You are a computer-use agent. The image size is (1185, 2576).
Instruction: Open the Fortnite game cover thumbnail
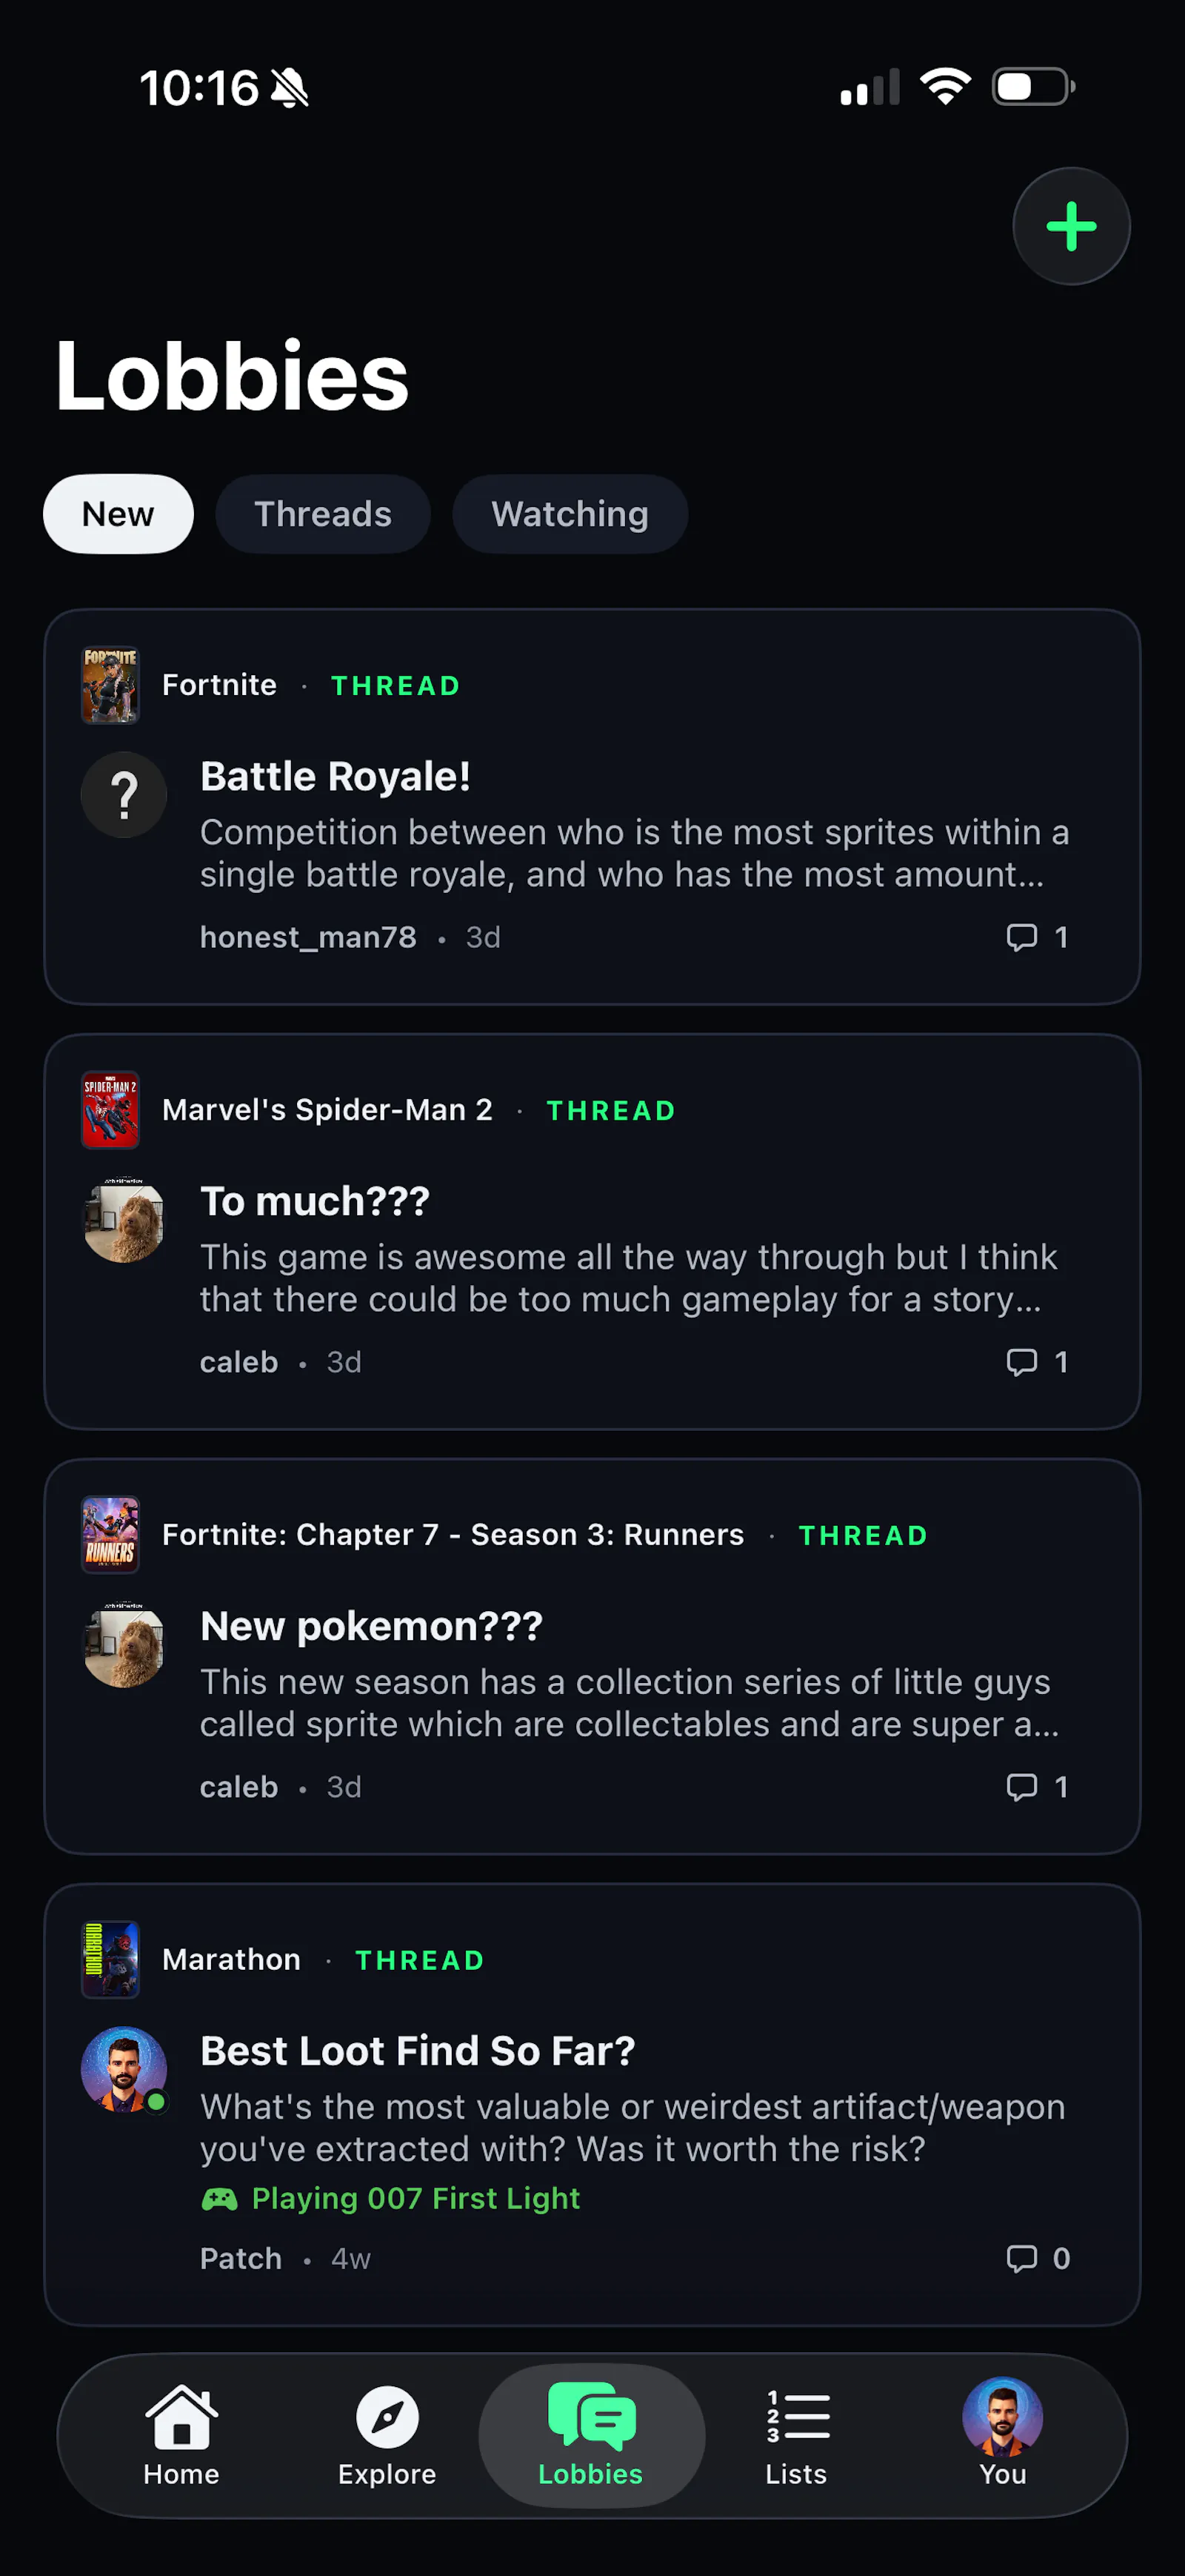pyautogui.click(x=110, y=685)
